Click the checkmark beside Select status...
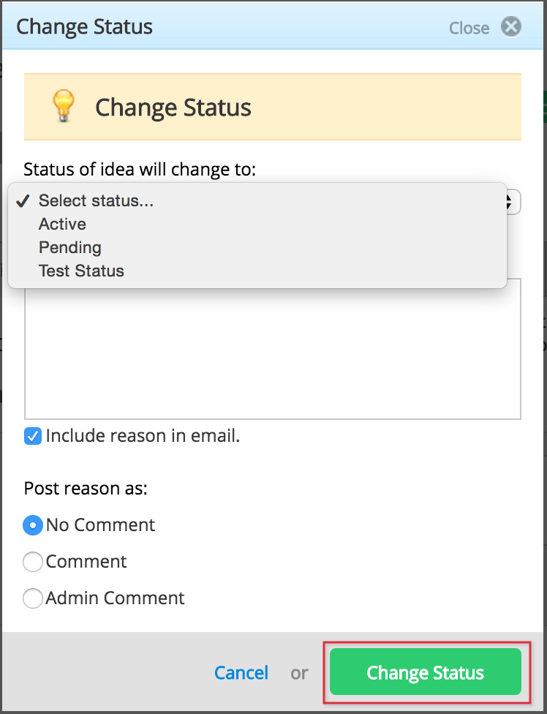The height and width of the screenshot is (714, 547). [23, 200]
